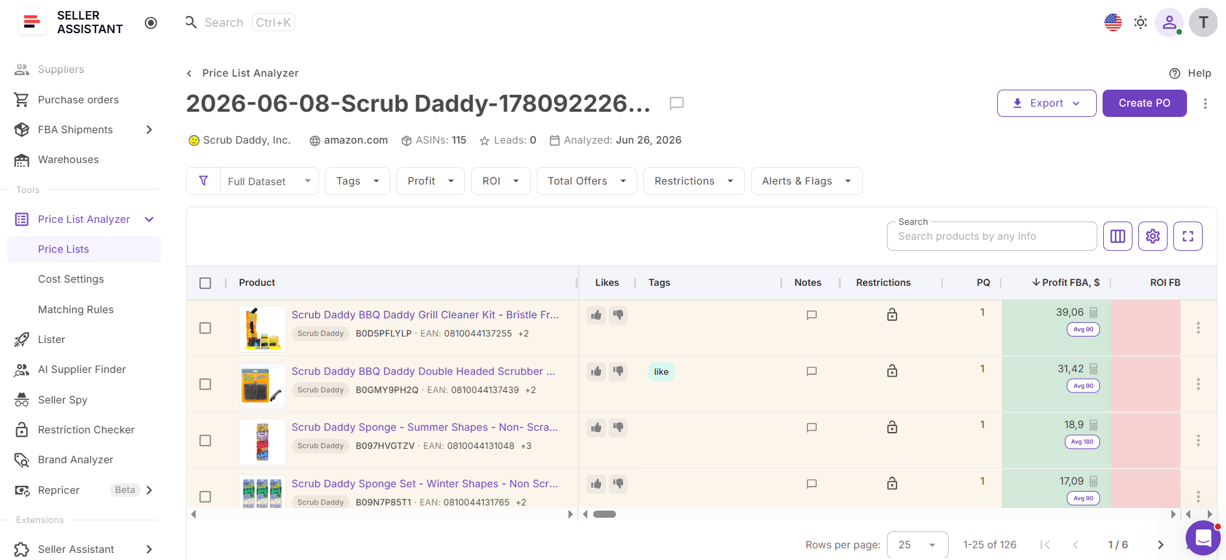
Task: Open Scrub Daddy BBQ Daddy Double Headed Scrubber link
Action: tap(424, 371)
